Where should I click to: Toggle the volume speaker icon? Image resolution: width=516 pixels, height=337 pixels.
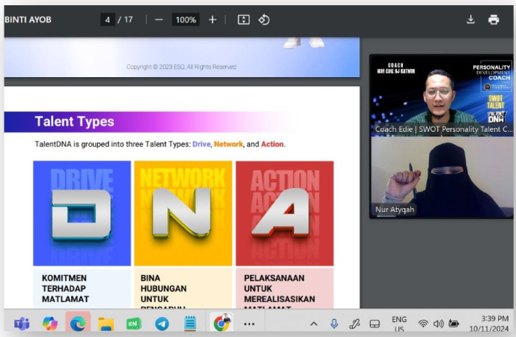click(x=438, y=324)
